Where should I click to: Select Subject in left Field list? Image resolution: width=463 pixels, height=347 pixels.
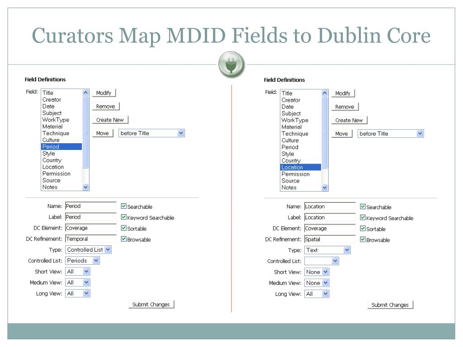point(61,113)
